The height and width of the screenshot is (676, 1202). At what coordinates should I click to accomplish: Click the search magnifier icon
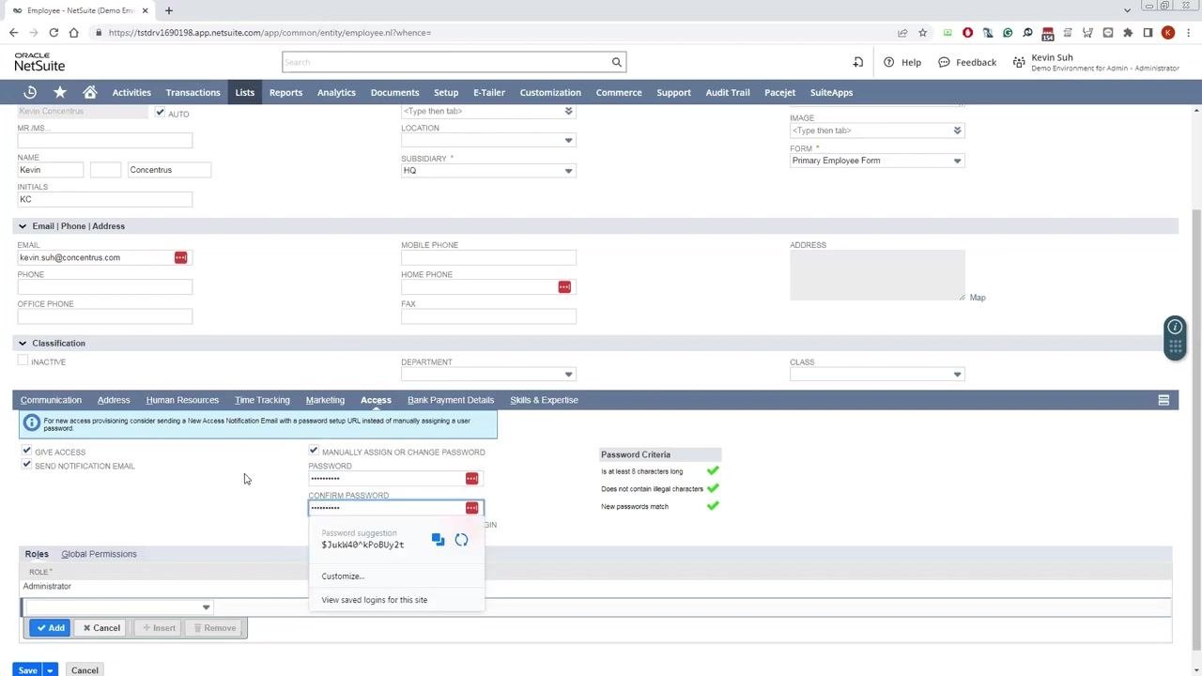[617, 62]
